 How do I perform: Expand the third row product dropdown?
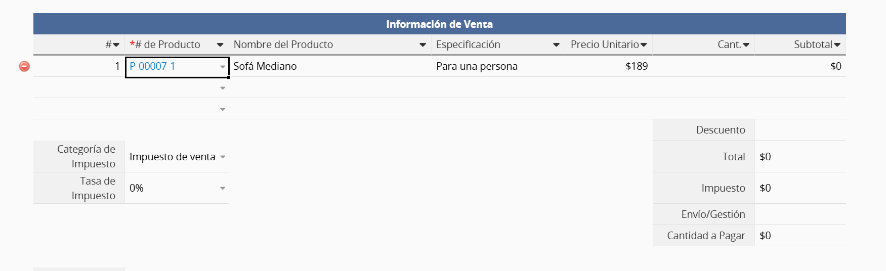(x=223, y=109)
